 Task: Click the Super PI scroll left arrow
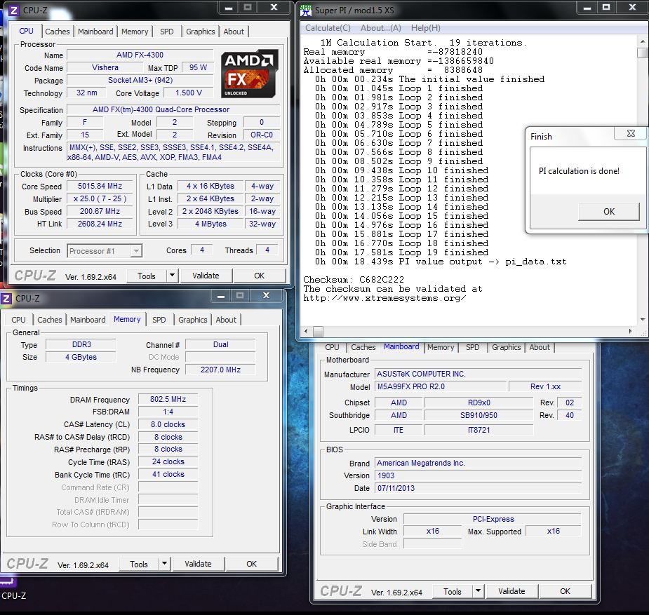tap(307, 331)
